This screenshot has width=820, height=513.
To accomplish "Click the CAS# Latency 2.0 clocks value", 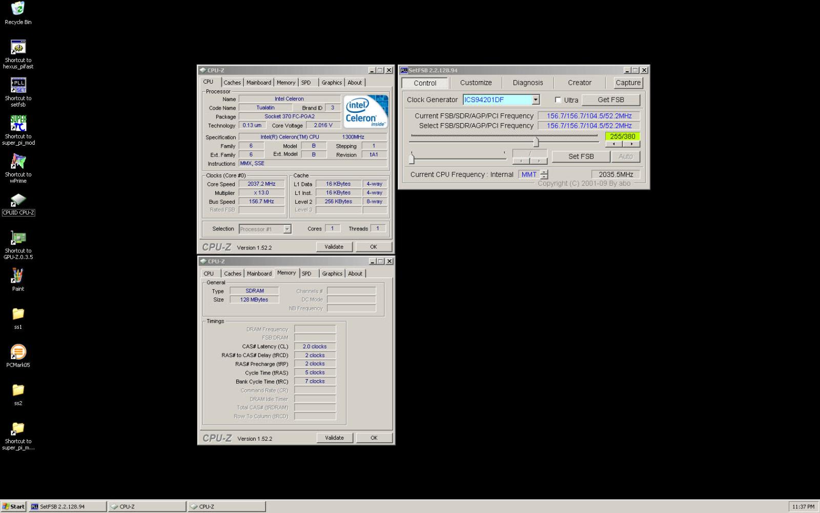I will (315, 346).
